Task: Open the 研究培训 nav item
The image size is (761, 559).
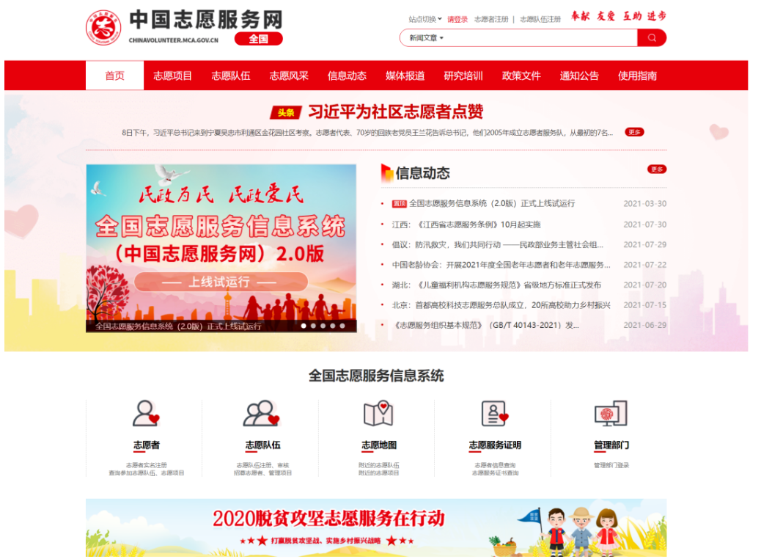Action: click(x=463, y=76)
